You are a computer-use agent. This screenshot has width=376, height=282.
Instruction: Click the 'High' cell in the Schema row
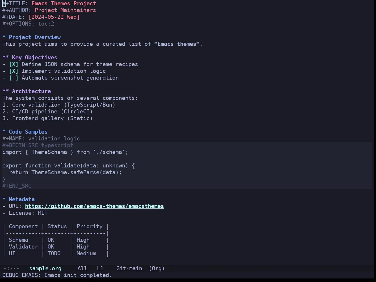(x=83, y=240)
